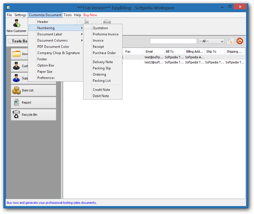Image resolution: width=254 pixels, height=214 pixels.
Task: Select the test2@soft... email cell
Action: [x=154, y=62]
